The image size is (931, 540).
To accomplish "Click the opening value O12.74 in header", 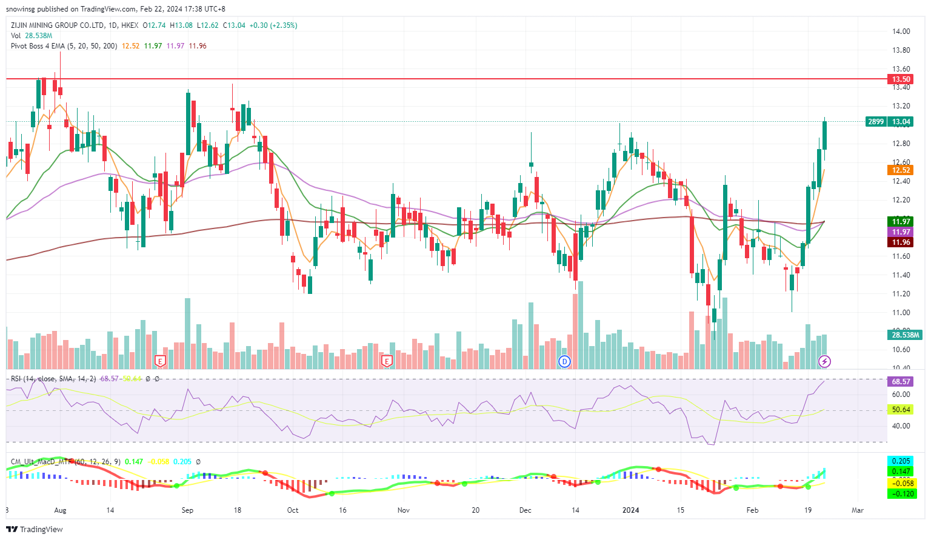I will tap(154, 25).
